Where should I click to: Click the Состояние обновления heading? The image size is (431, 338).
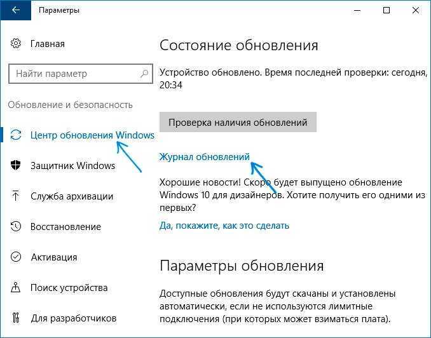pos(238,45)
